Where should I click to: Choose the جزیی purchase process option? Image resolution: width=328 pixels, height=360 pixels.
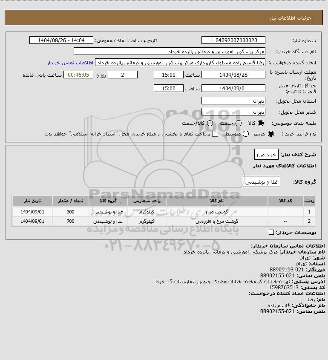(x=271, y=134)
